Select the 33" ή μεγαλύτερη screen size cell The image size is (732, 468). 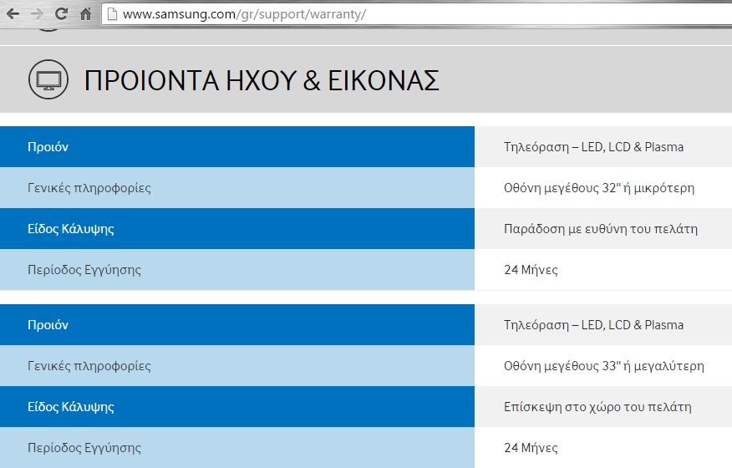pos(603,366)
